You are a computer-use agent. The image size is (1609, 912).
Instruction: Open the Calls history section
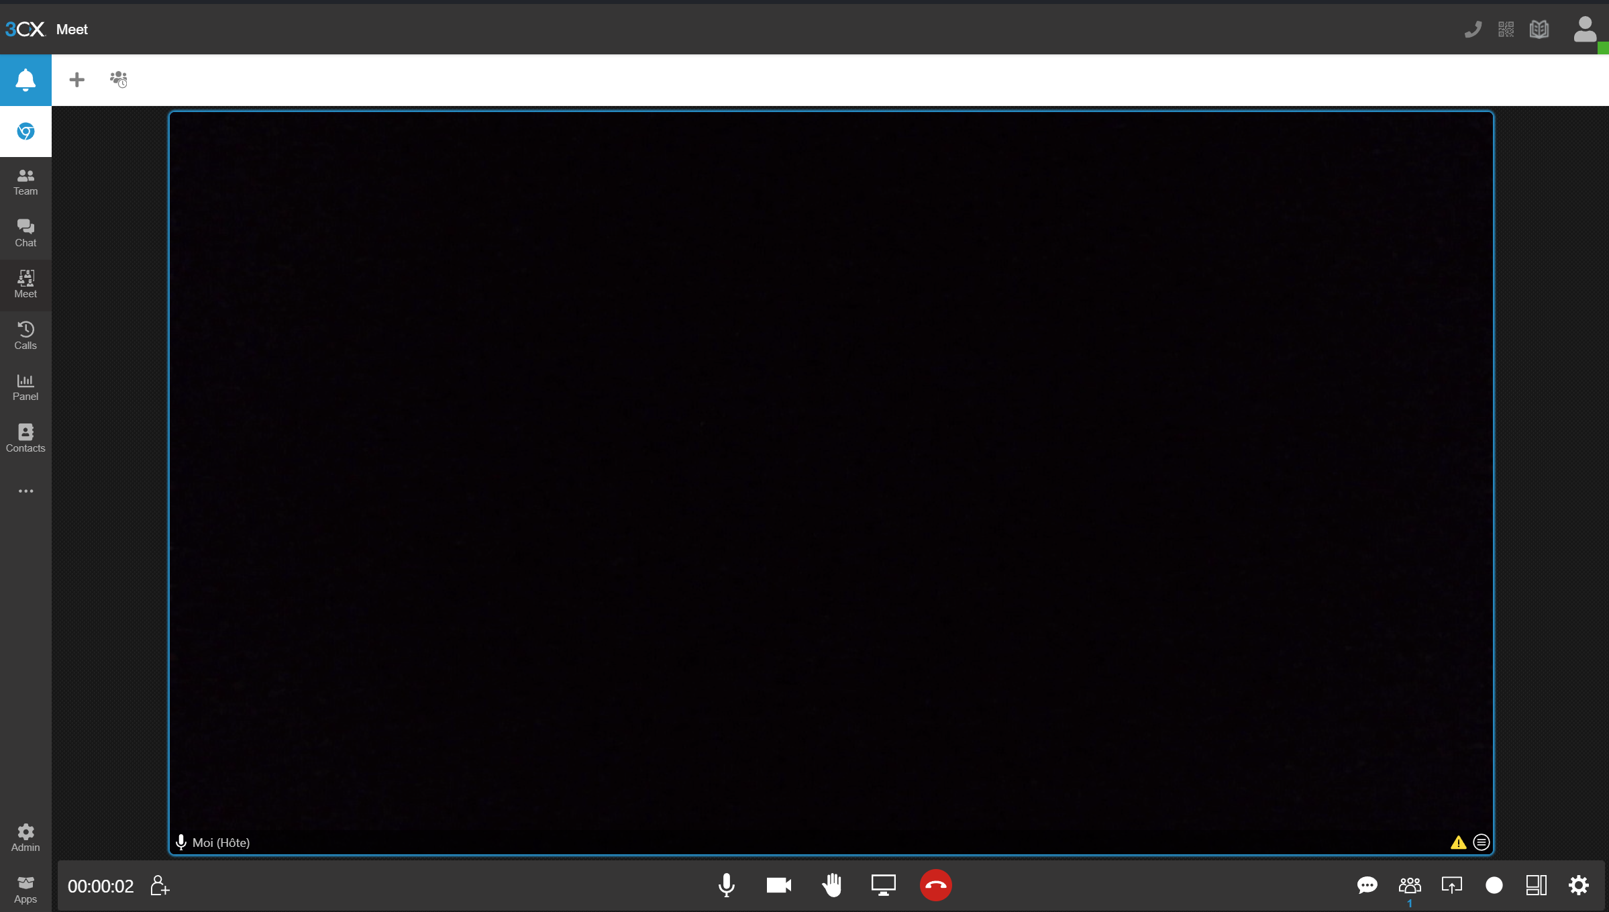(x=25, y=336)
